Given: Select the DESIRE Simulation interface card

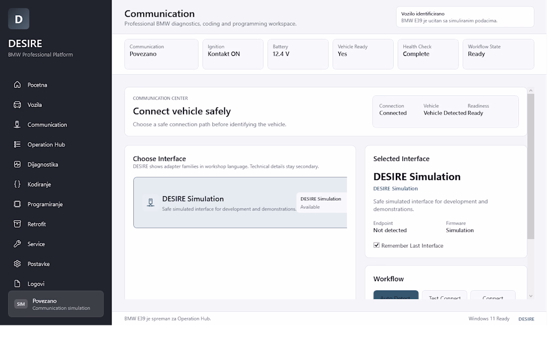Looking at the screenshot, I should point(240,202).
